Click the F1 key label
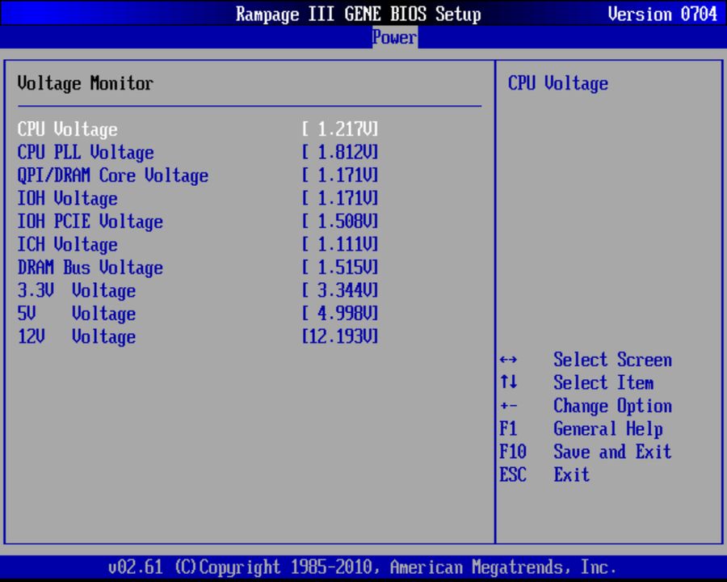Viewport: 727px width, 582px height. pos(508,428)
